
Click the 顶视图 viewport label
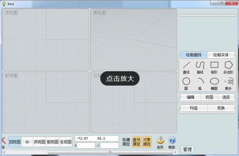coord(11,13)
